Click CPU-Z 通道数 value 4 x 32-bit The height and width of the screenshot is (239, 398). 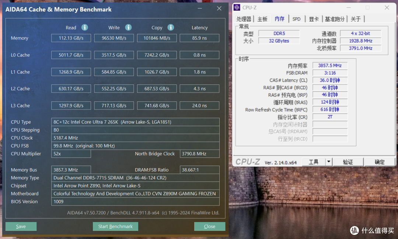(360, 33)
